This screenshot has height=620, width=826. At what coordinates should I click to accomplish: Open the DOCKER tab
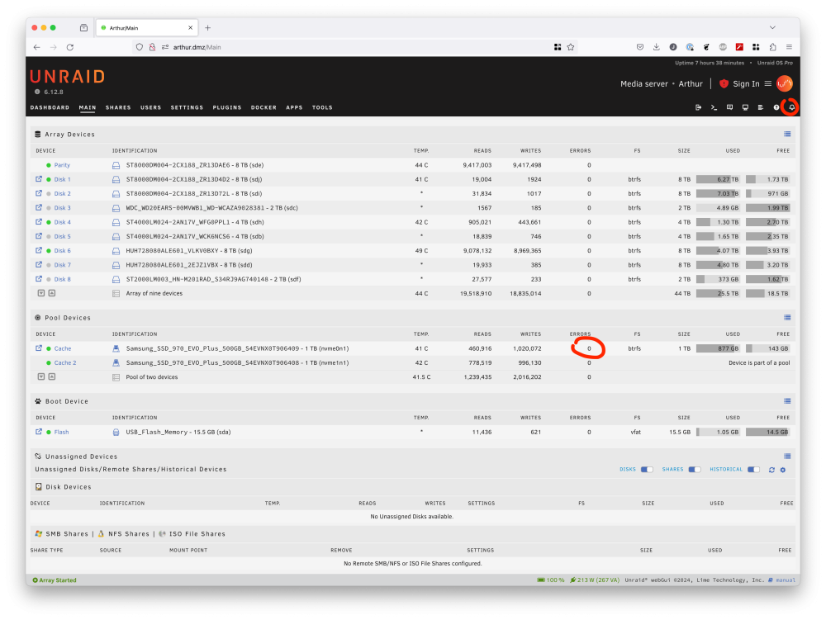(263, 107)
